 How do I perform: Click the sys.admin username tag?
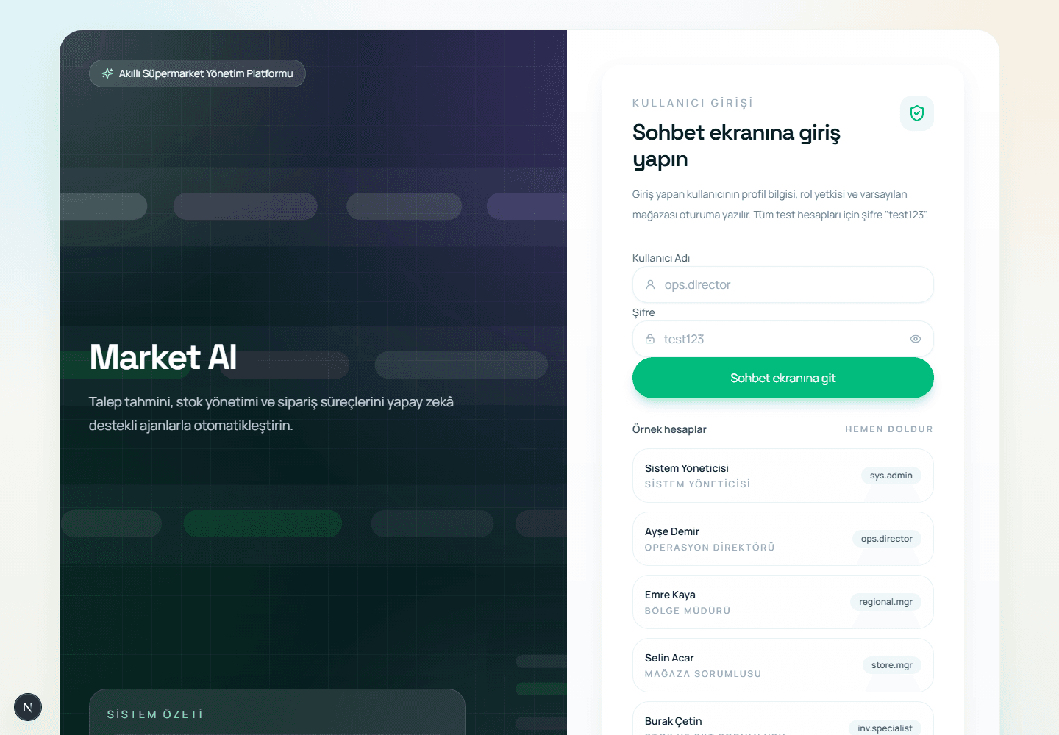(891, 476)
